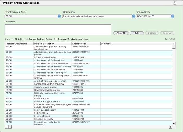183x132 pixels.
Task: Click the horizontal scrollbar thumb
Action: click(10, 127)
